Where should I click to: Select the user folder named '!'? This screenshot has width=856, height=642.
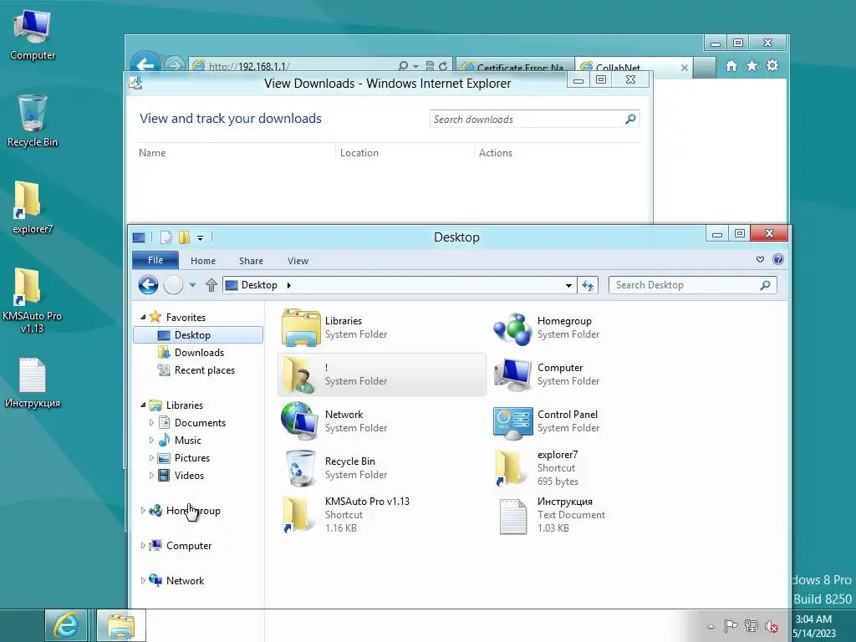click(x=382, y=374)
